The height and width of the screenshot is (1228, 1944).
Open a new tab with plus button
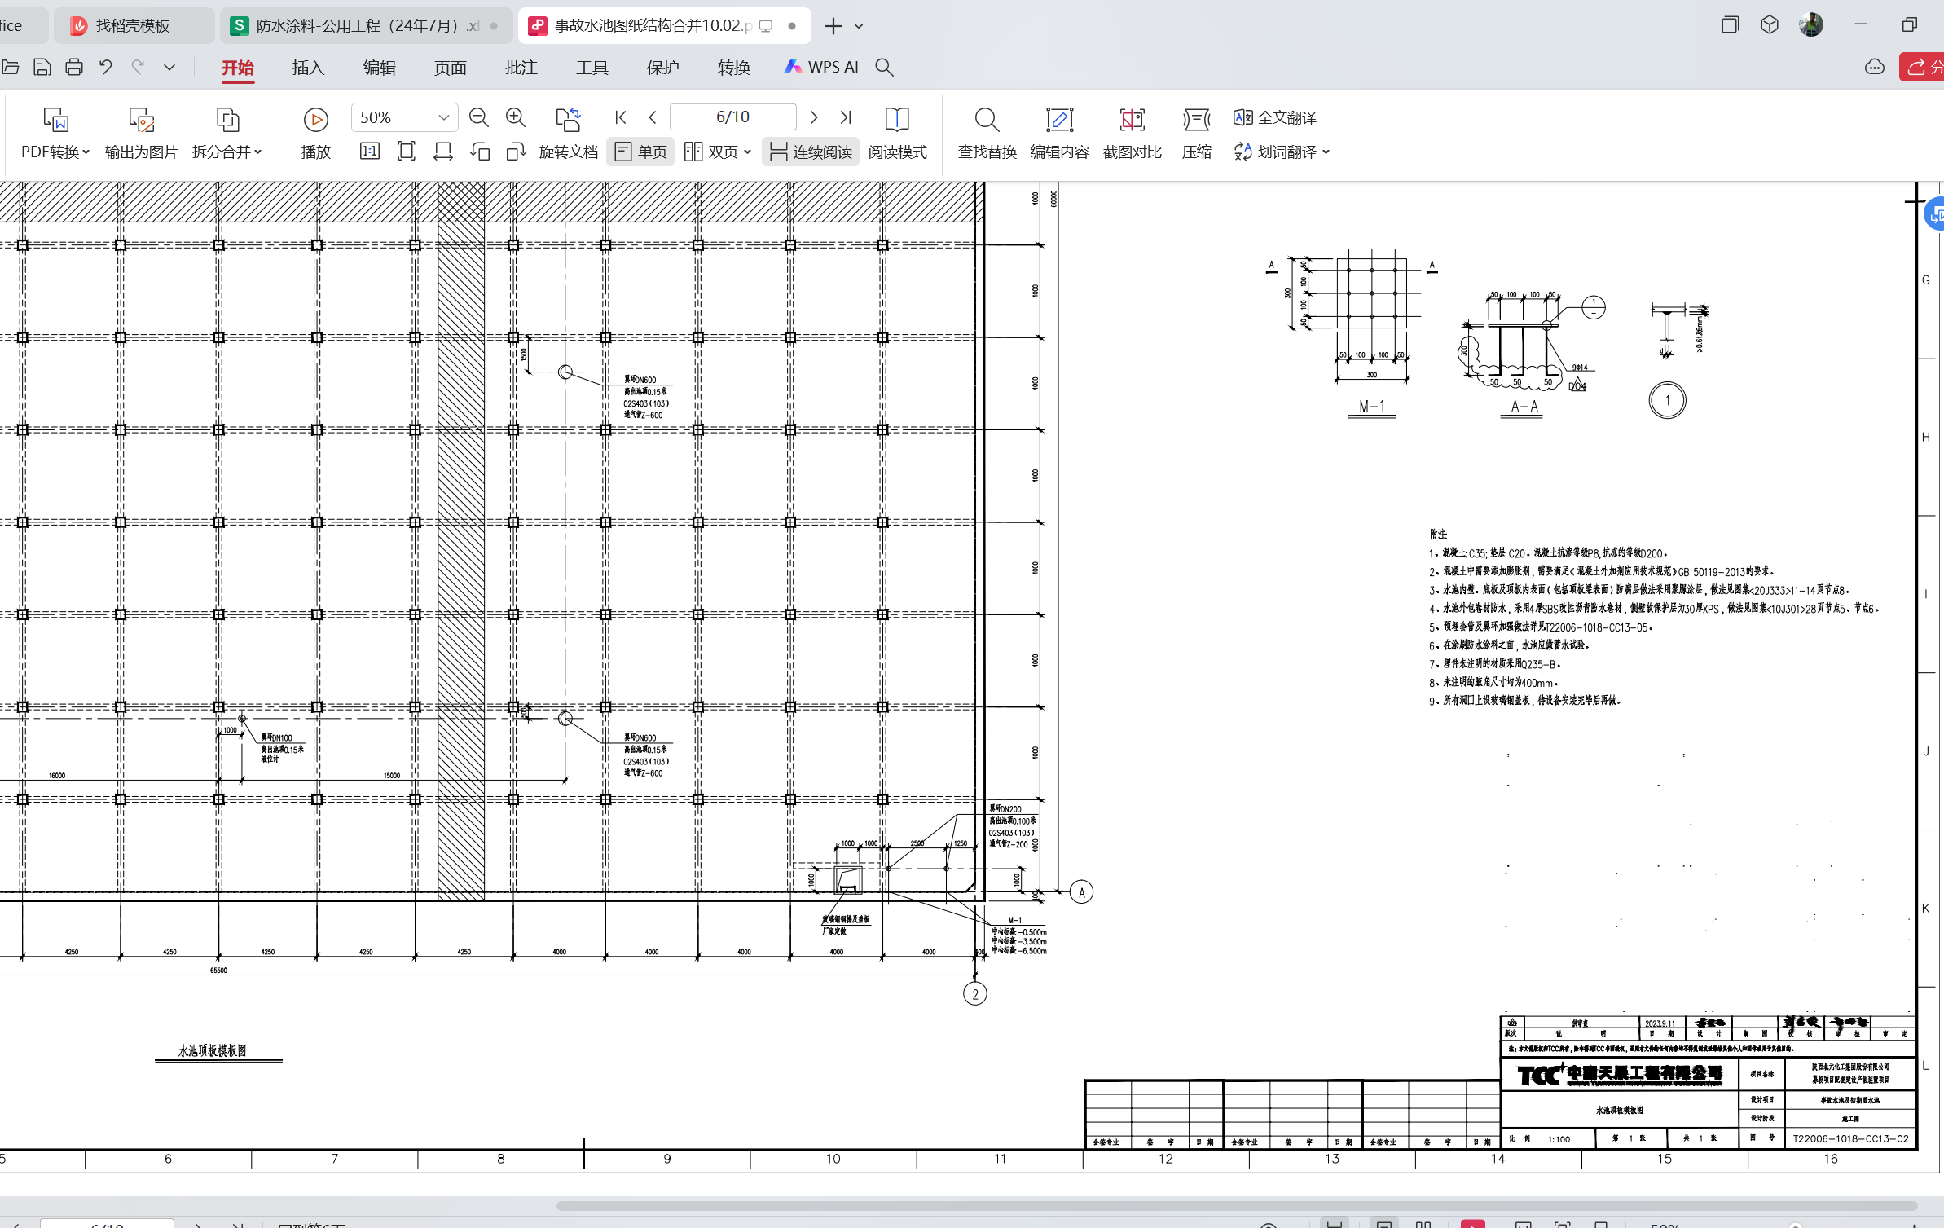tap(833, 26)
